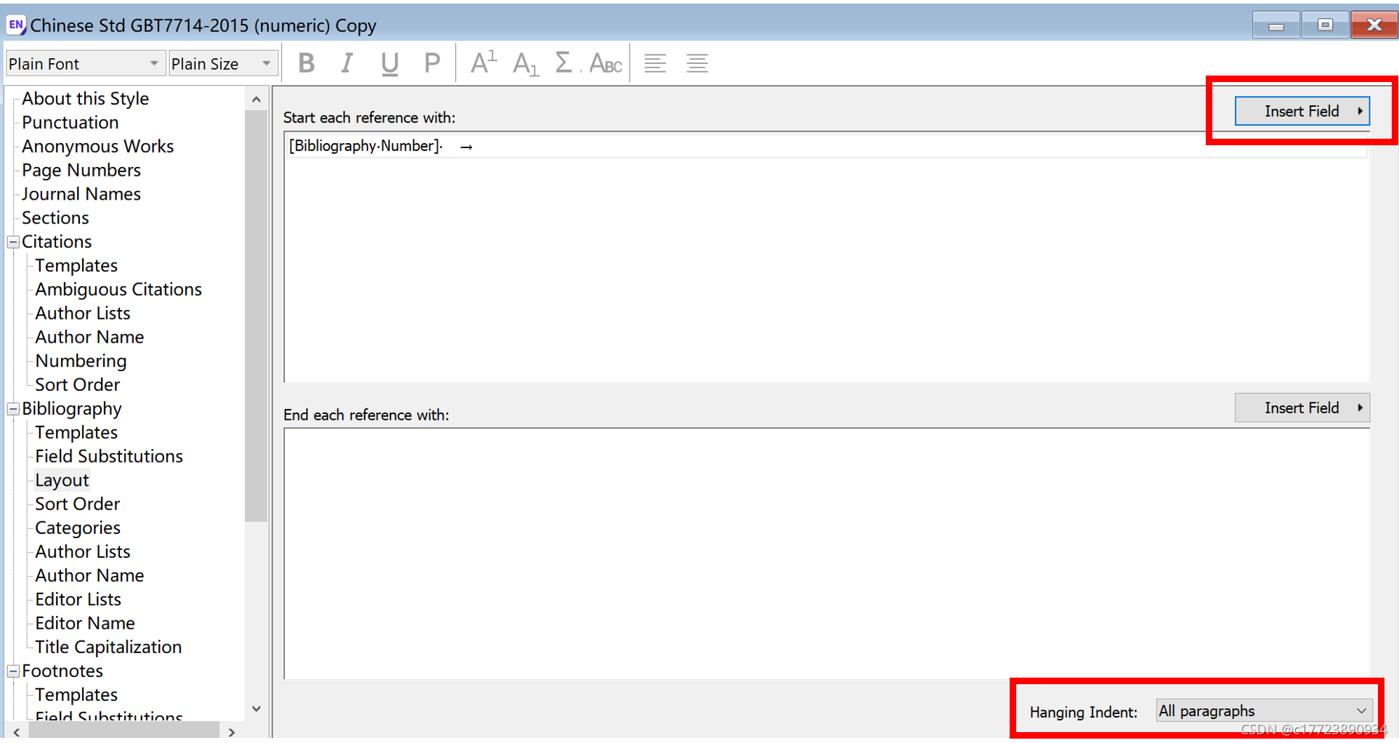Set justified text alignment
Screen dimensions: 1399x743
point(697,64)
